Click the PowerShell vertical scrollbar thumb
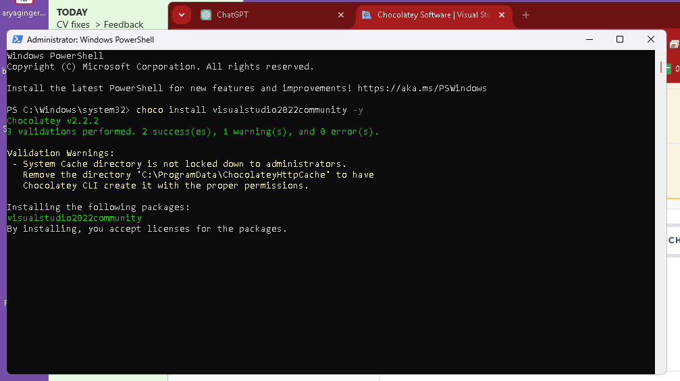Viewport: 680px width, 381px height. [661, 68]
